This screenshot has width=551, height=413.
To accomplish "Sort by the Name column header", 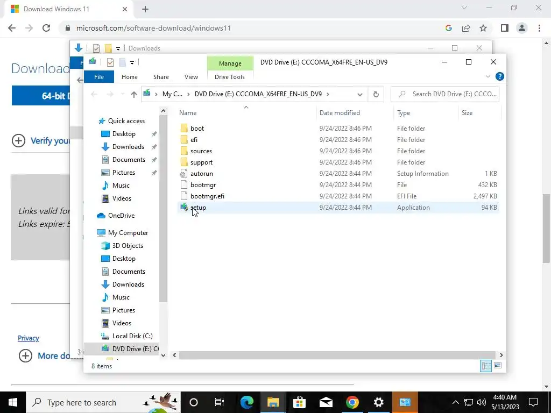I will (x=188, y=113).
